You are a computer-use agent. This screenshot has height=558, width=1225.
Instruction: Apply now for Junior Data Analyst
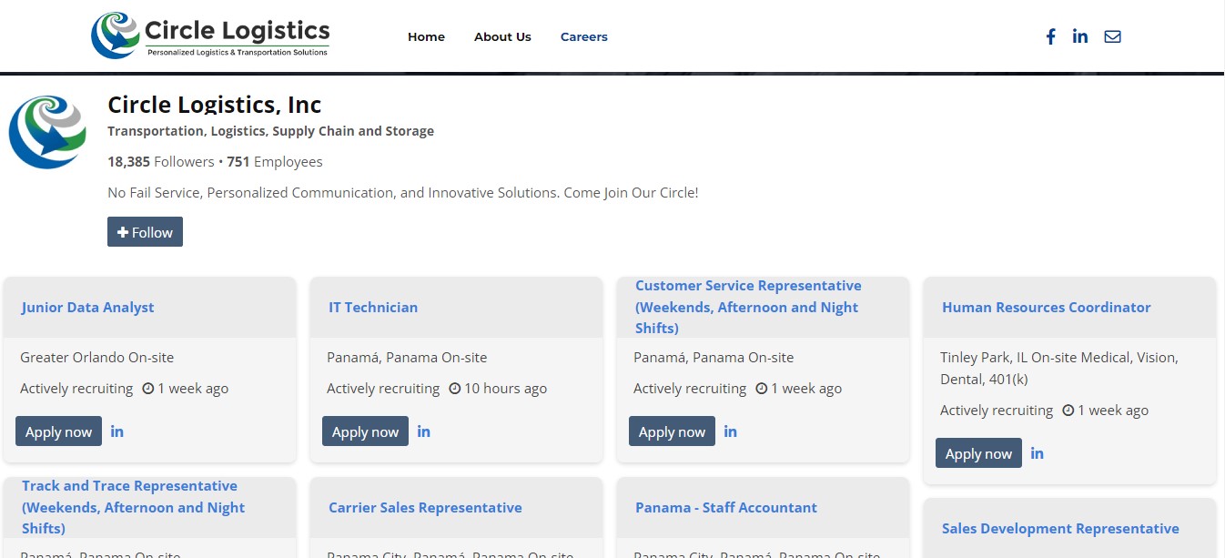click(x=58, y=431)
